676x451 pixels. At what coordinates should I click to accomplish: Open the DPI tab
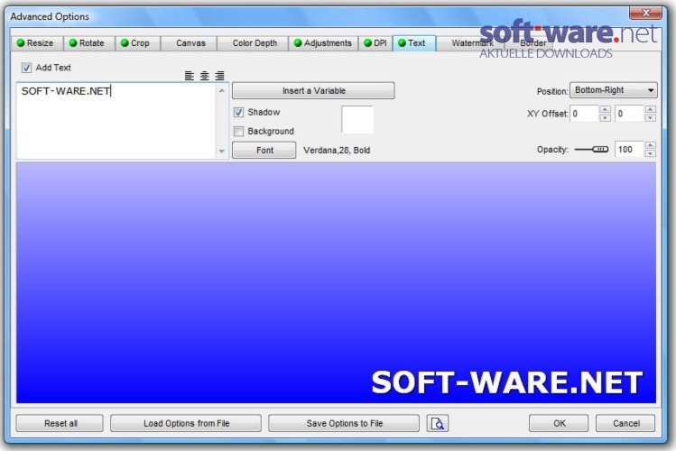(x=375, y=43)
